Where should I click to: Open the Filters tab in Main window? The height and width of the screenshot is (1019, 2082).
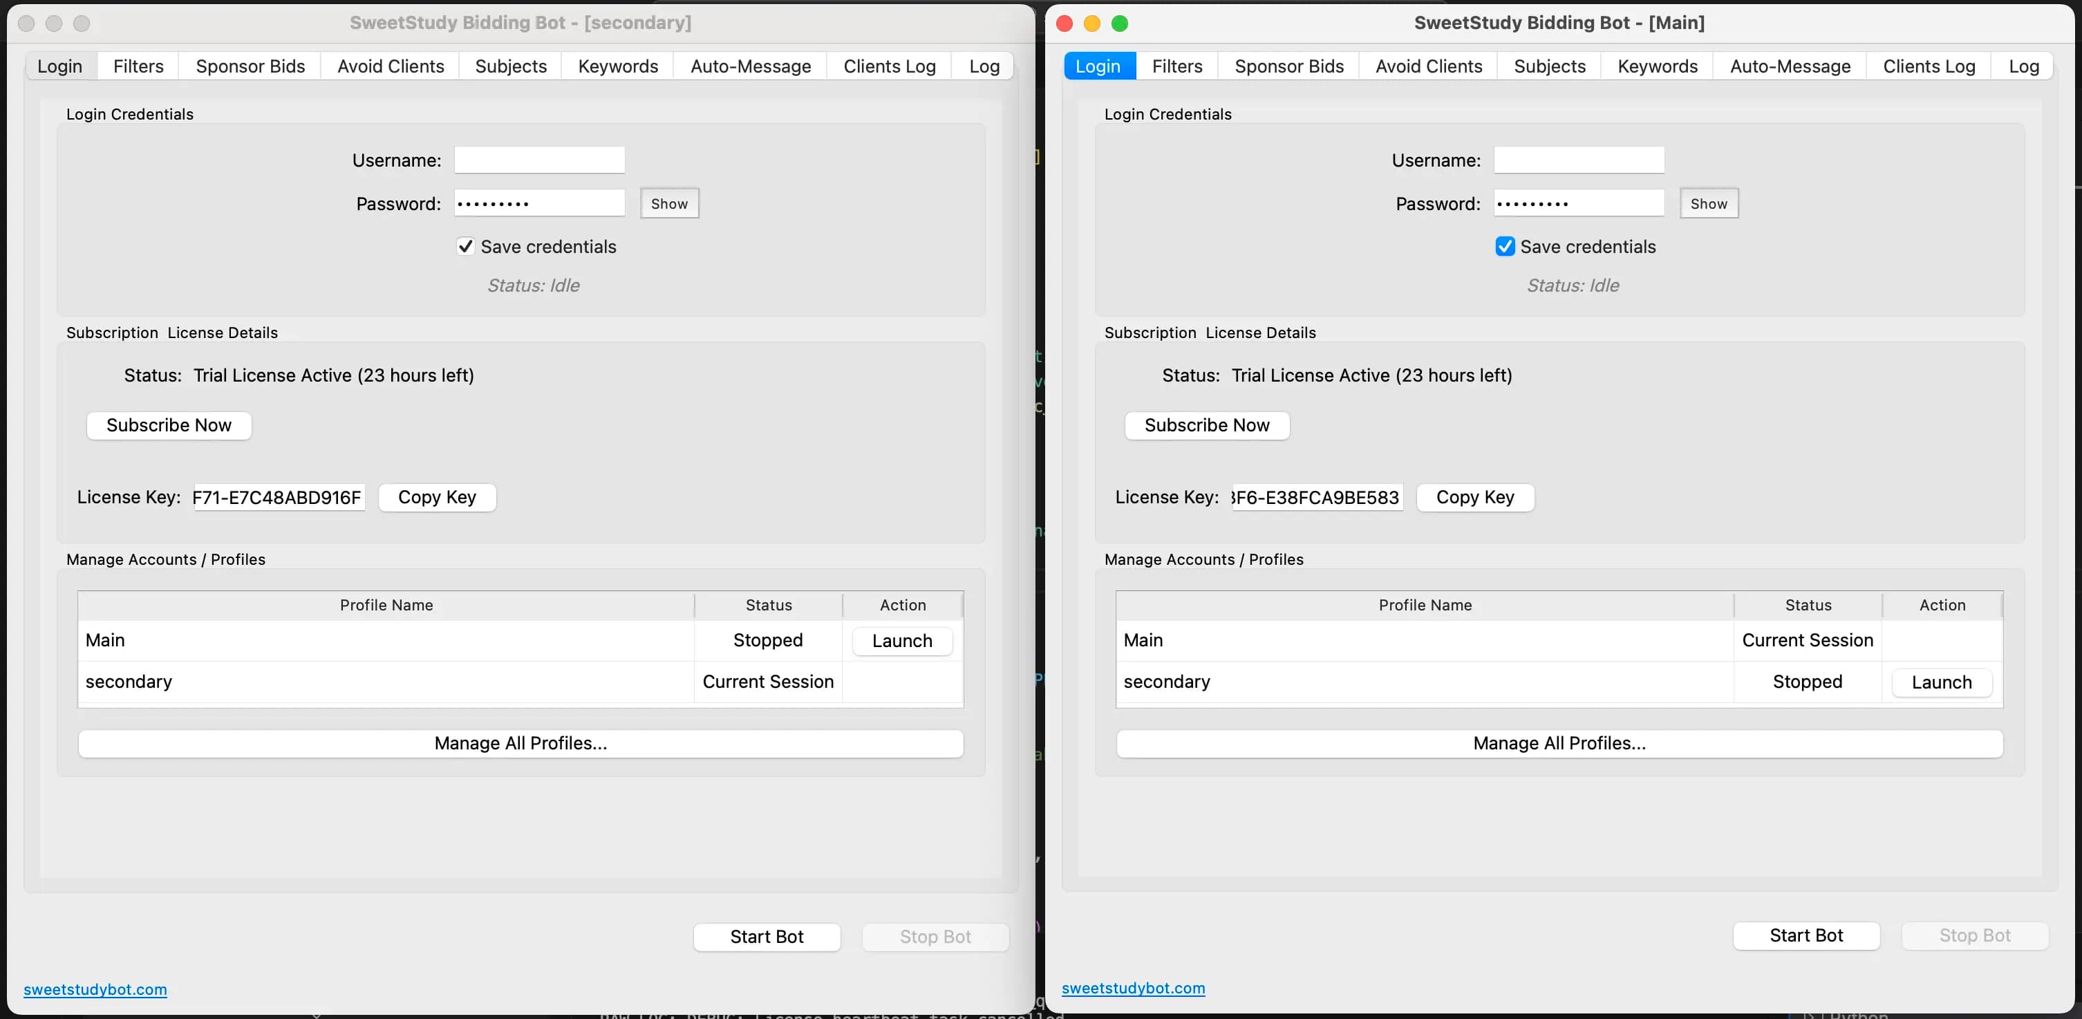coord(1178,66)
